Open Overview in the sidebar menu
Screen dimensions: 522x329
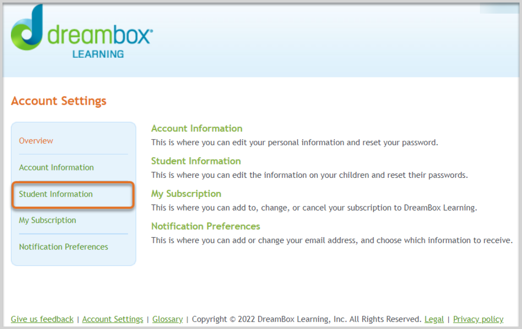(x=36, y=141)
